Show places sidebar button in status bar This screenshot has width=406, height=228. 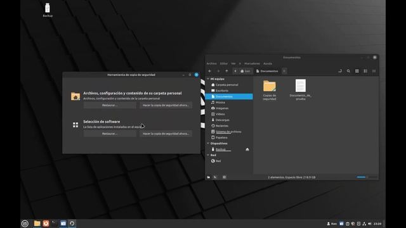click(x=209, y=177)
